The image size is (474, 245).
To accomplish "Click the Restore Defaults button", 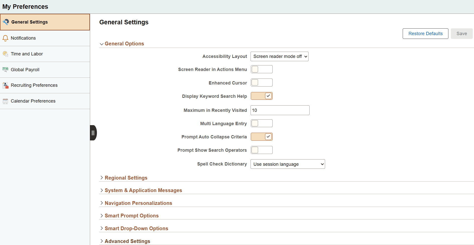I will tap(425, 33).
